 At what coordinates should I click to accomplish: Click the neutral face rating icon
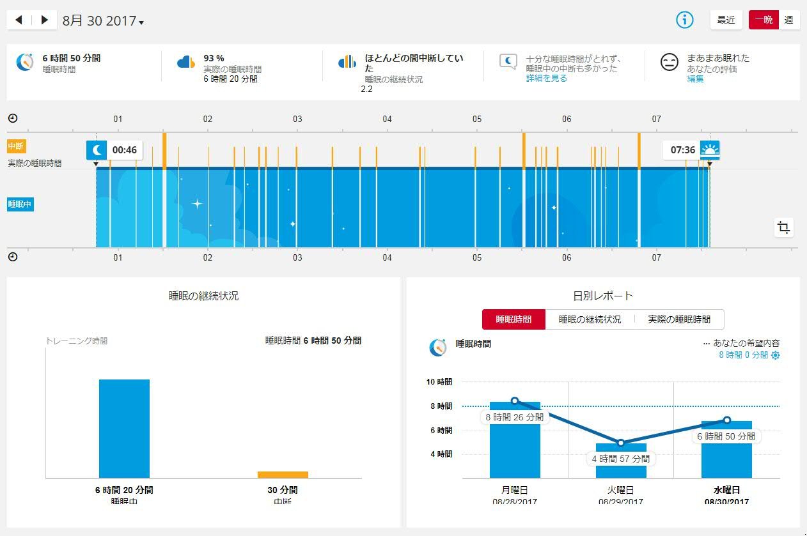(669, 63)
